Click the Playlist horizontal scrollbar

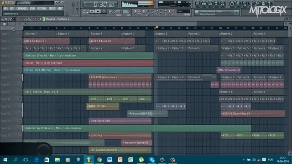click(x=113, y=24)
